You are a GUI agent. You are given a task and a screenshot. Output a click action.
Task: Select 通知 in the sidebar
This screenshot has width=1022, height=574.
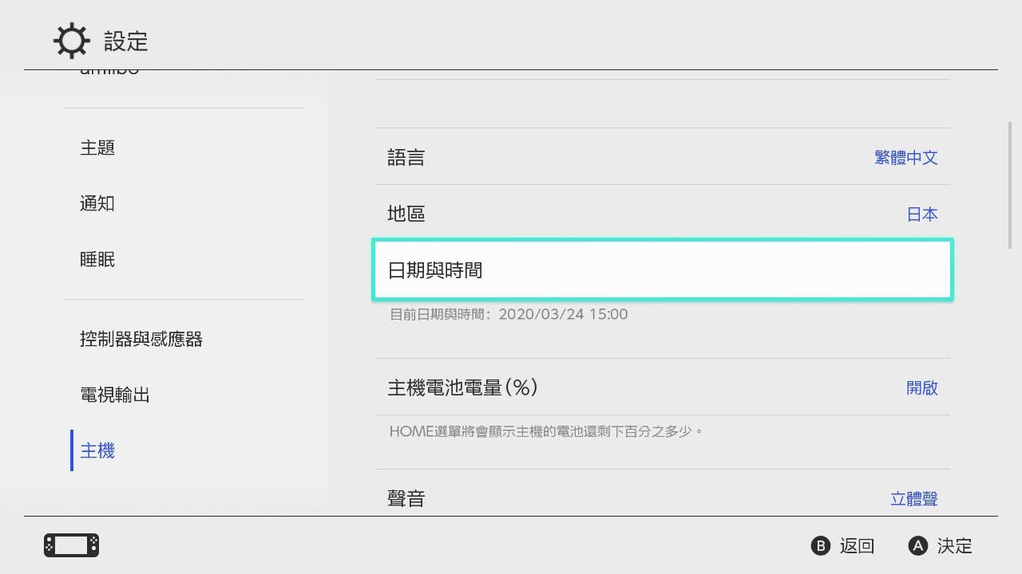97,204
